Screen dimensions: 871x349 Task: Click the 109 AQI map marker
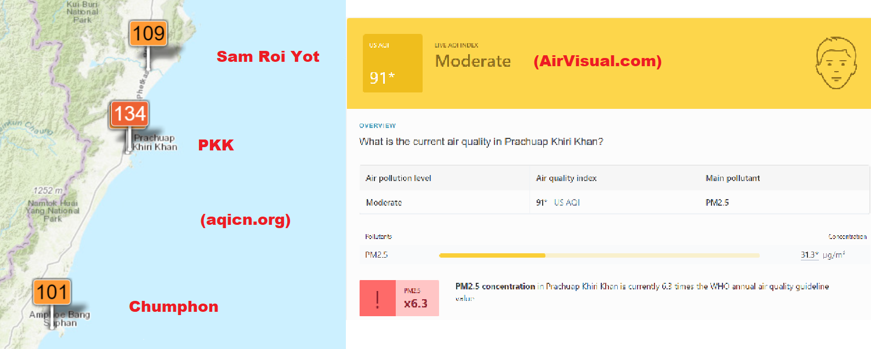(148, 34)
